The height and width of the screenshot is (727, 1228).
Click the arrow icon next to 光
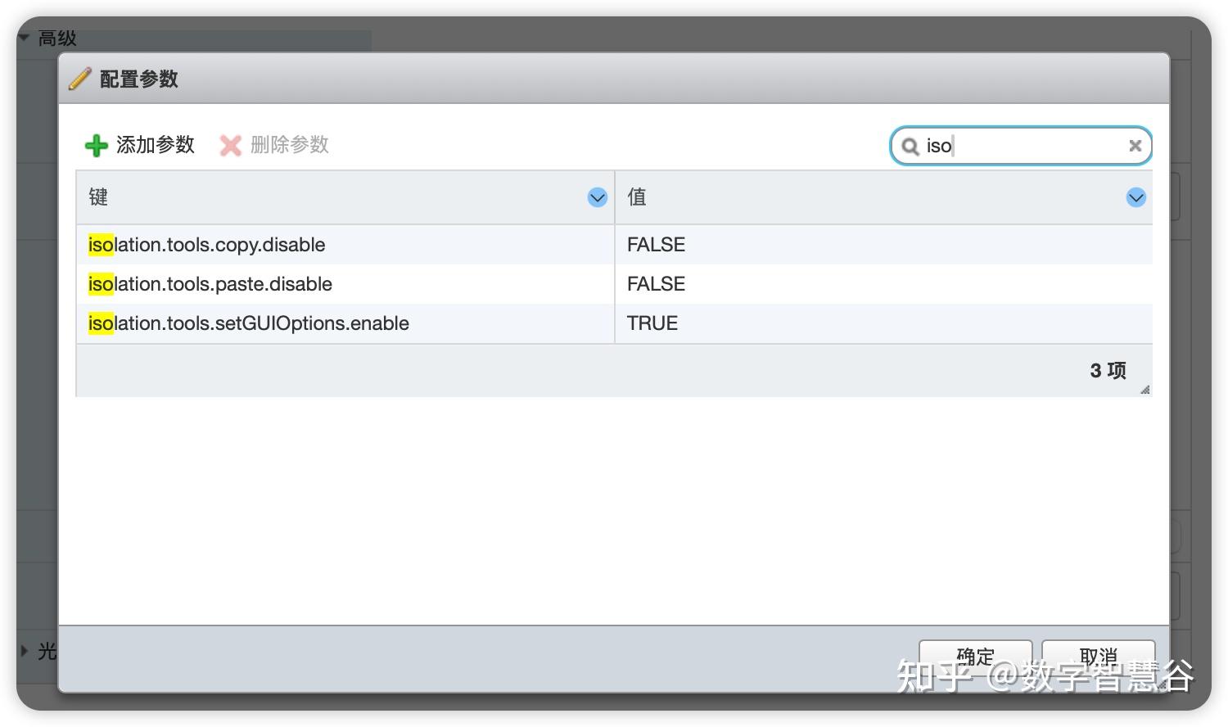point(24,651)
